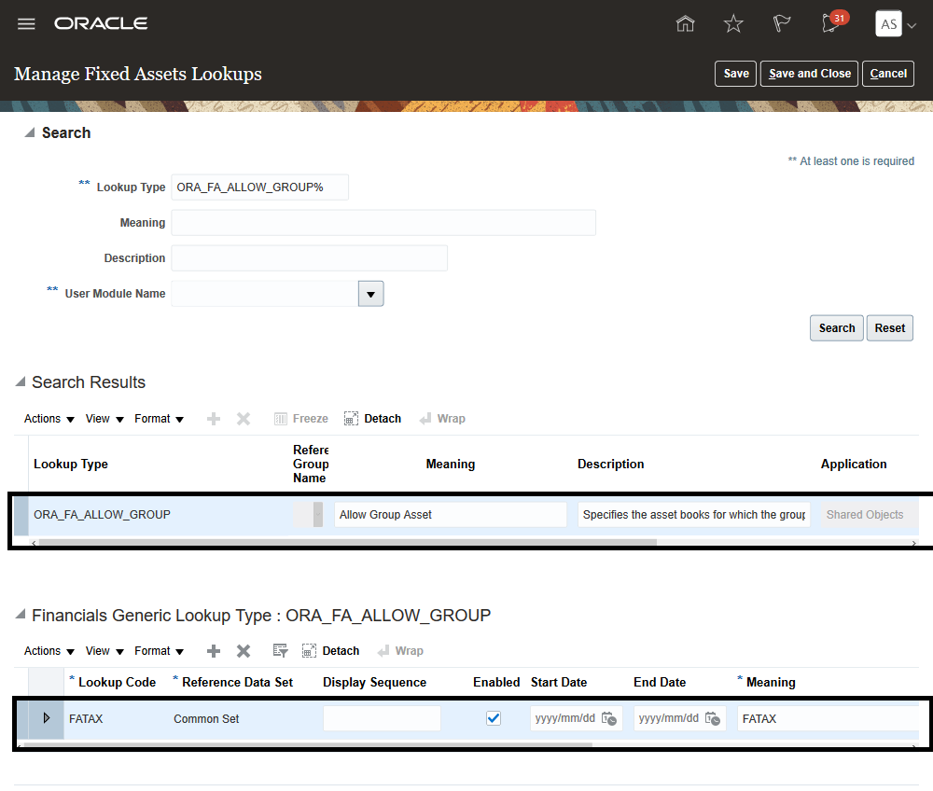This screenshot has height=791, width=933.
Task: Click the Shared Objects application field
Action: 870,515
